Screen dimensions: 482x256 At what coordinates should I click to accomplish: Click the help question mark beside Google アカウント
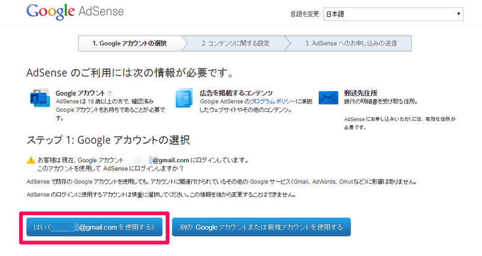tap(110, 93)
